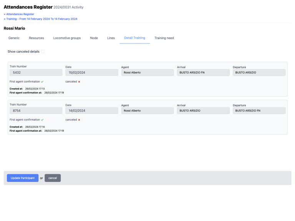Click Agent field in train 8754 row
295x221 pixels.
click(x=147, y=110)
